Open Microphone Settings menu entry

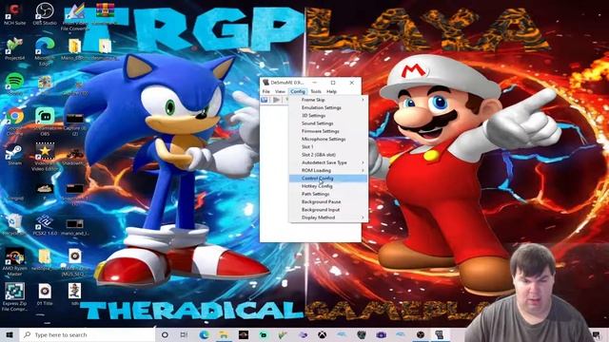[x=328, y=139]
